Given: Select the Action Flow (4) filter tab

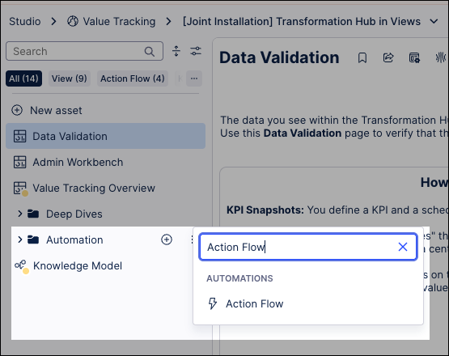Looking at the screenshot, I should pyautogui.click(x=133, y=78).
